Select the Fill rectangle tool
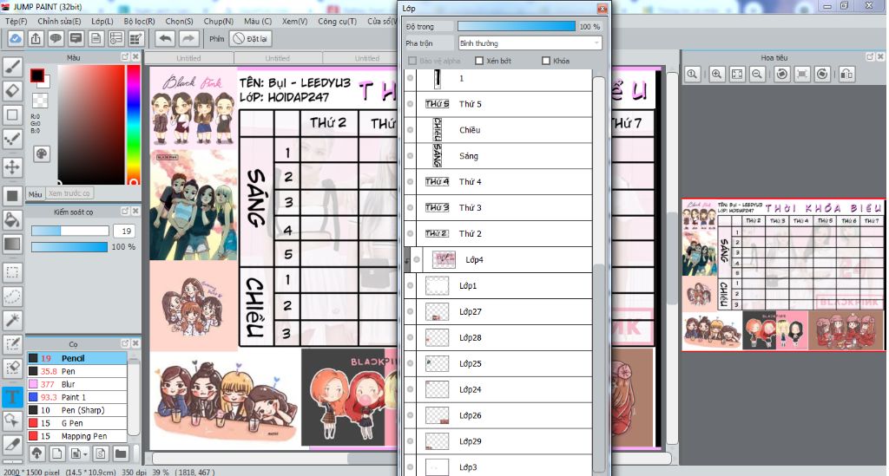Image resolution: width=889 pixels, height=476 pixels. (x=12, y=196)
